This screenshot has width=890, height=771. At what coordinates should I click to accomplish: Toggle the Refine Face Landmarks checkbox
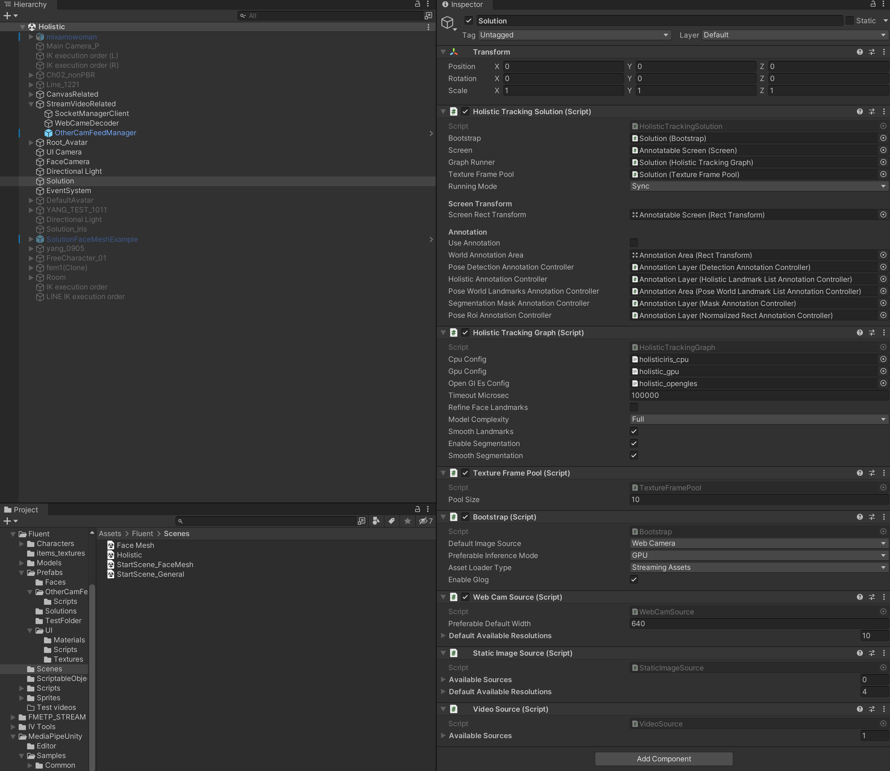click(x=634, y=407)
